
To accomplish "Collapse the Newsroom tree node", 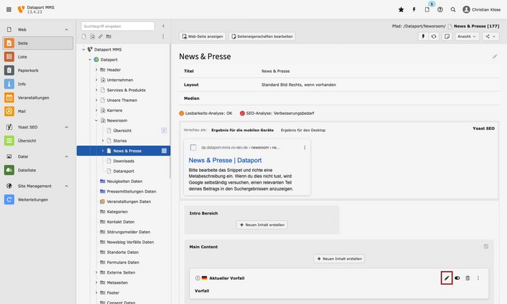I will [x=96, y=120].
